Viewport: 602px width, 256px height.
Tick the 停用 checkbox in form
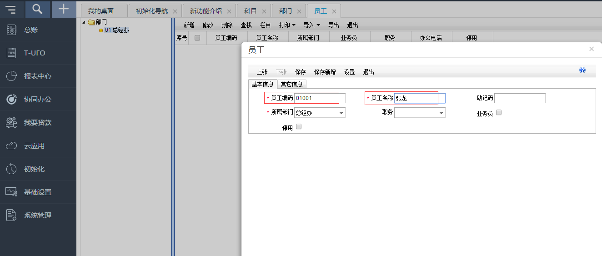pyautogui.click(x=299, y=127)
